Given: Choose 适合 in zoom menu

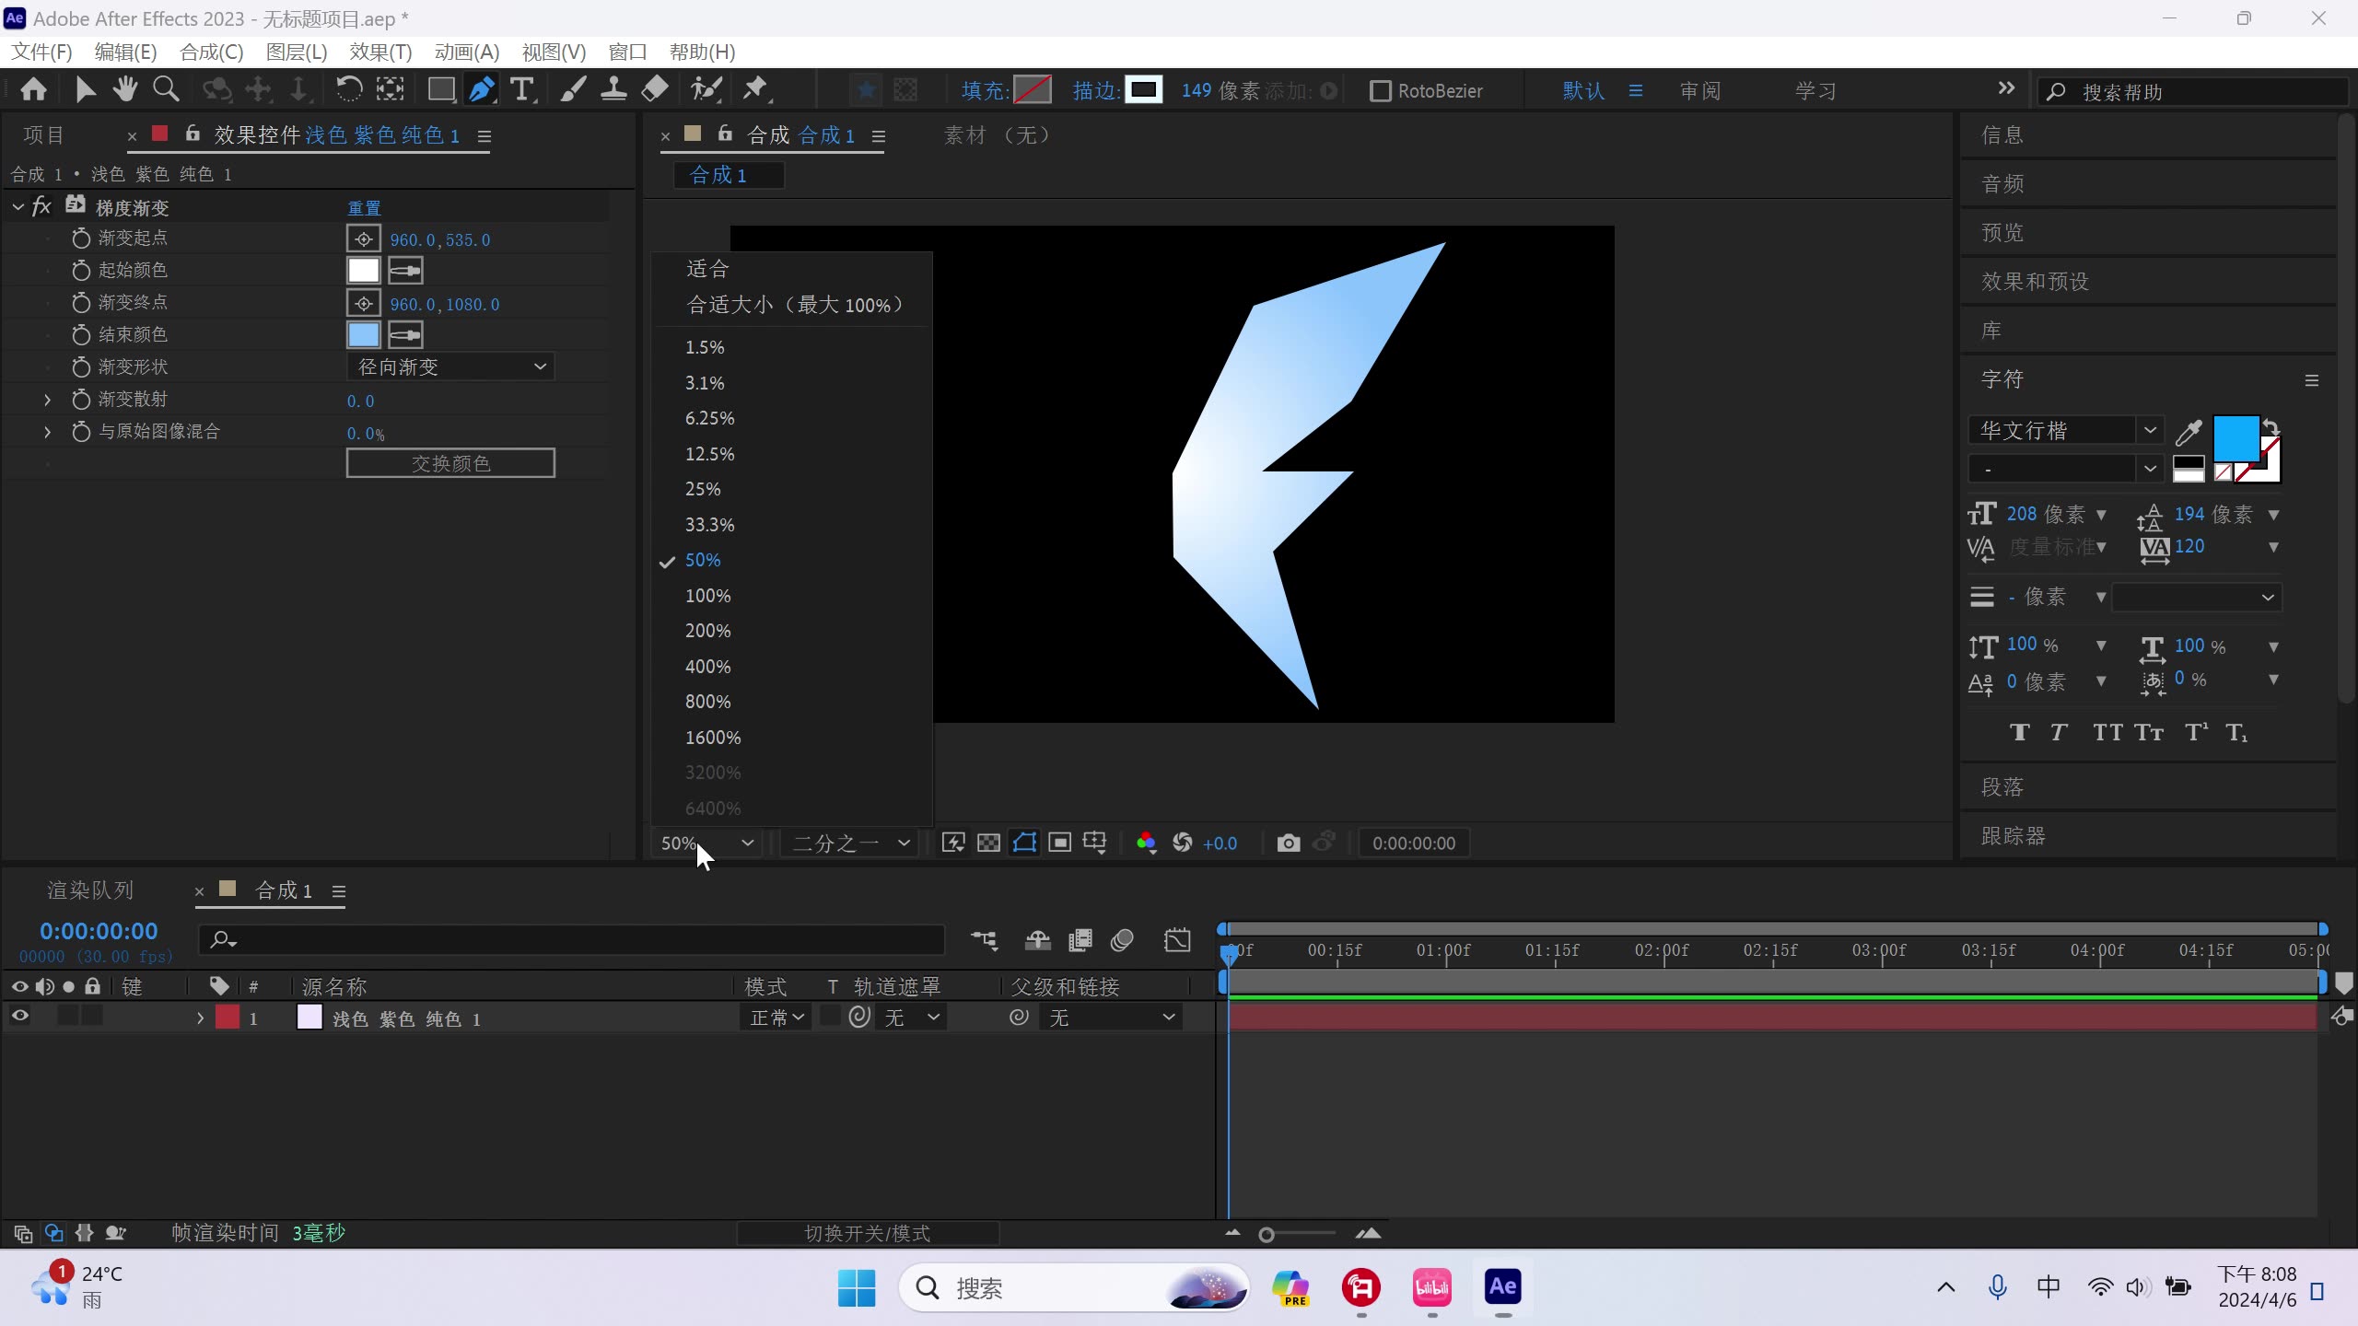Looking at the screenshot, I should pyautogui.click(x=707, y=269).
